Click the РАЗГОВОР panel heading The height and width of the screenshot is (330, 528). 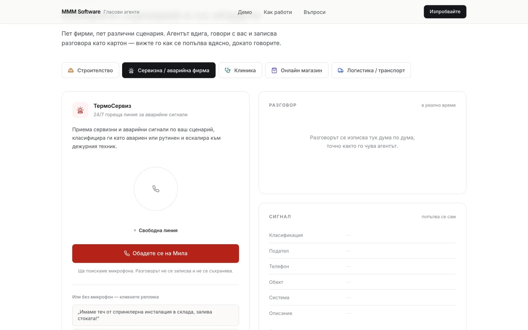pos(283,105)
